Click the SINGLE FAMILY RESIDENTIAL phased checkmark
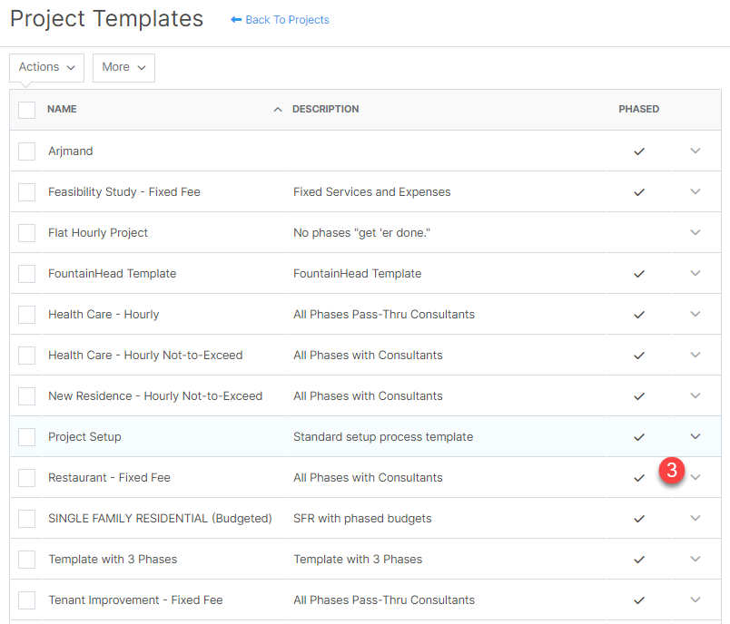Viewport: 730px width, 624px height. pos(639,519)
